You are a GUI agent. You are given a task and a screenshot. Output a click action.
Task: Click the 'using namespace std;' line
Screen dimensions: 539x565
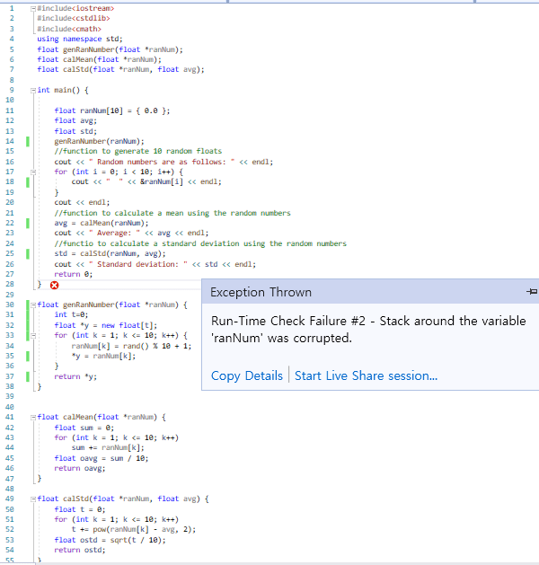(79, 39)
